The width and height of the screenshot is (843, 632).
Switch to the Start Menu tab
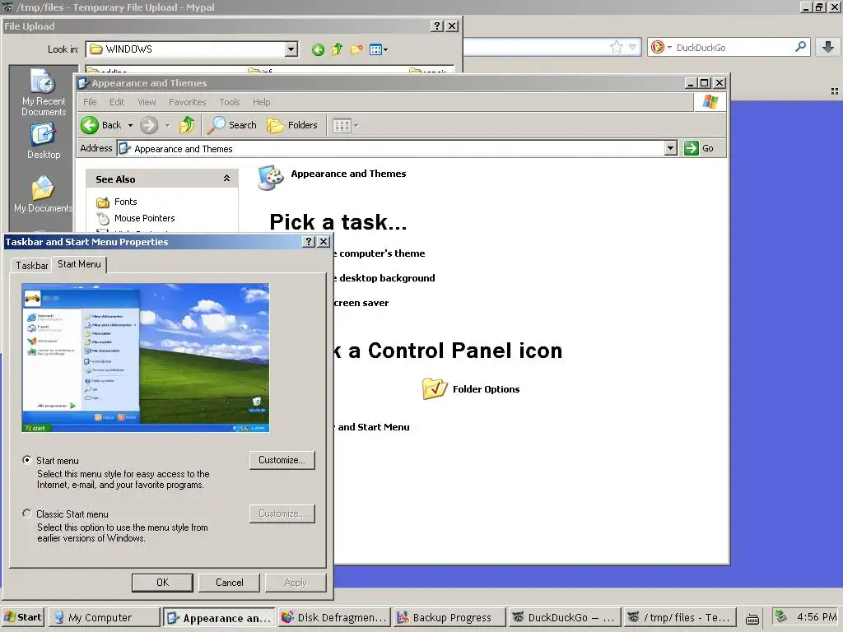pyautogui.click(x=79, y=264)
